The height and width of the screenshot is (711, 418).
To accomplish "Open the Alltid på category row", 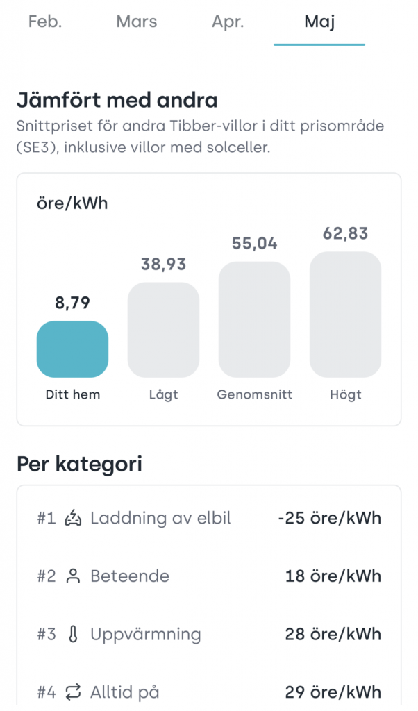I will click(209, 692).
